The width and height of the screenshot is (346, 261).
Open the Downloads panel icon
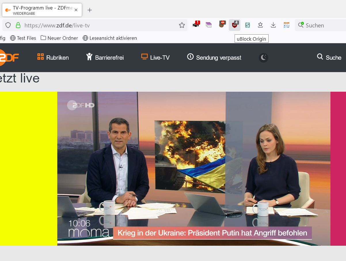(273, 25)
